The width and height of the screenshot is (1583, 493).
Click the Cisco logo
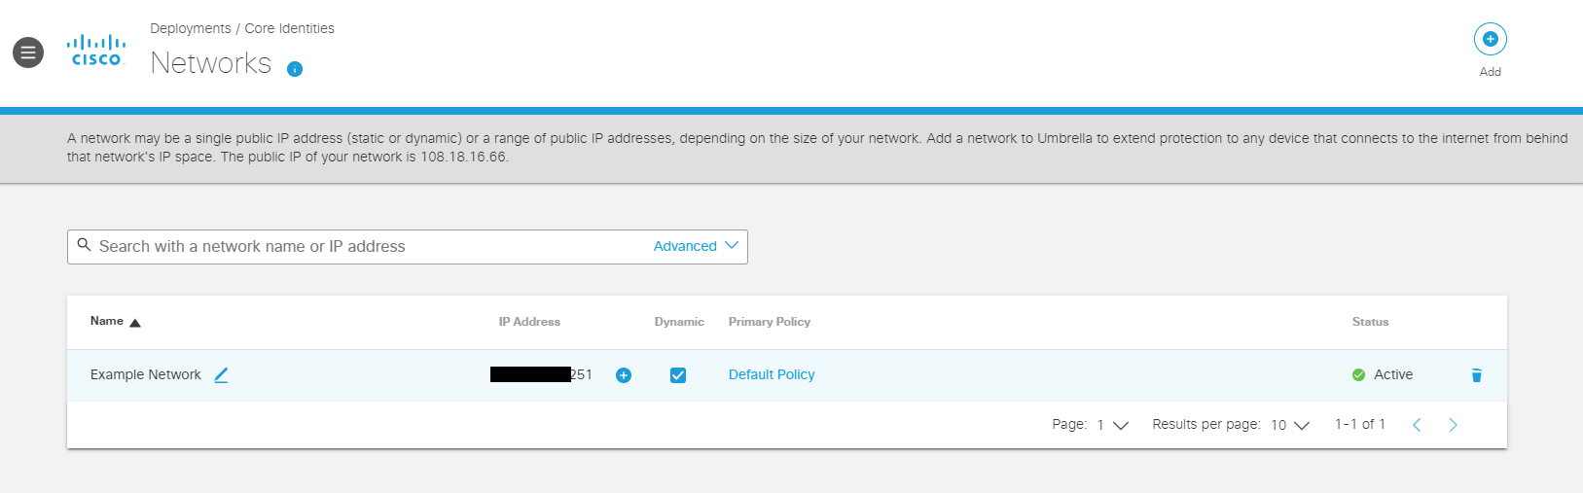click(96, 51)
